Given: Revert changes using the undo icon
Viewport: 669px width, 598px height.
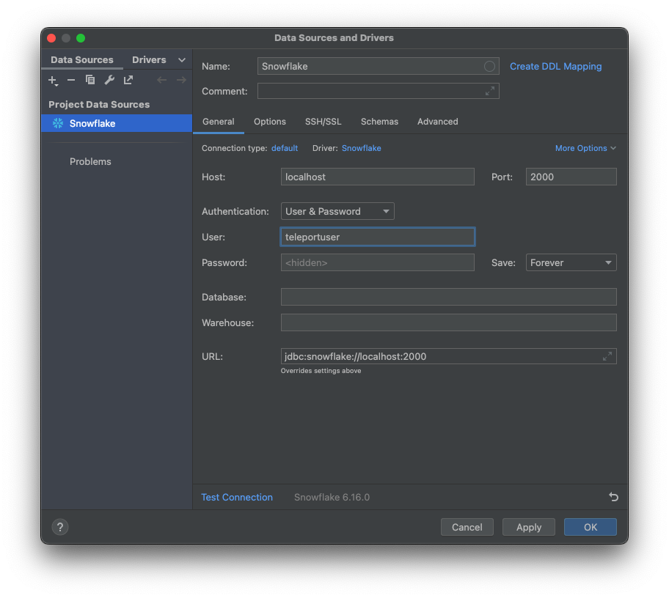Looking at the screenshot, I should [613, 497].
